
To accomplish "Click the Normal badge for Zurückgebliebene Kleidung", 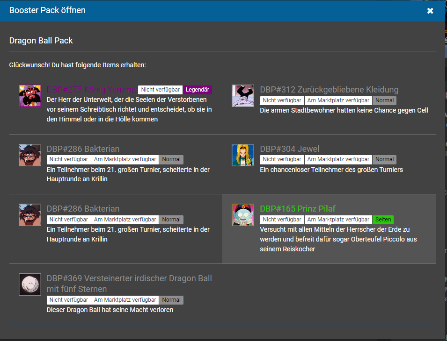I will pyautogui.click(x=384, y=100).
